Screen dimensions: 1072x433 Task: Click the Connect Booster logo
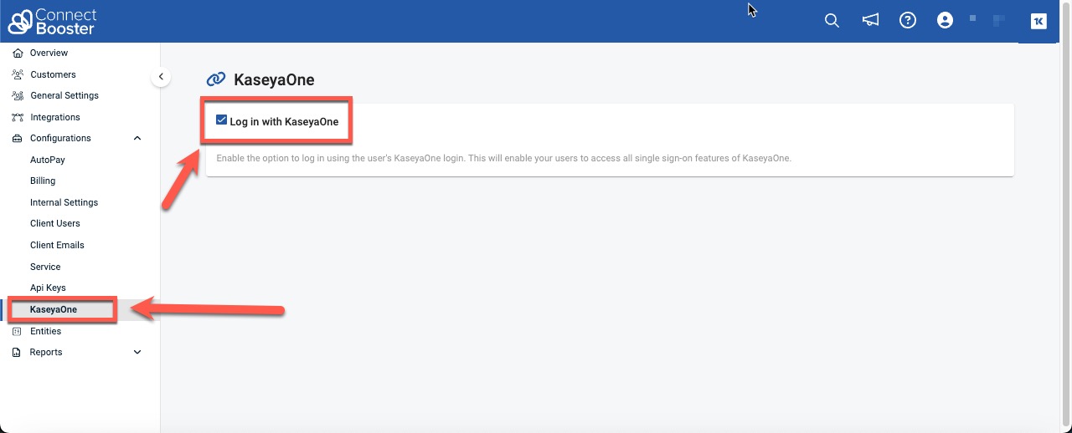pyautogui.click(x=52, y=22)
